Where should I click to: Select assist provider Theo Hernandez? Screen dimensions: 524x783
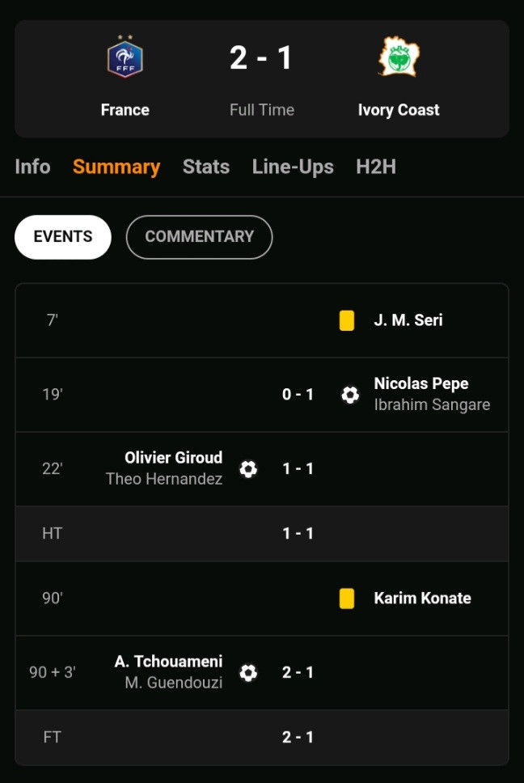point(164,479)
